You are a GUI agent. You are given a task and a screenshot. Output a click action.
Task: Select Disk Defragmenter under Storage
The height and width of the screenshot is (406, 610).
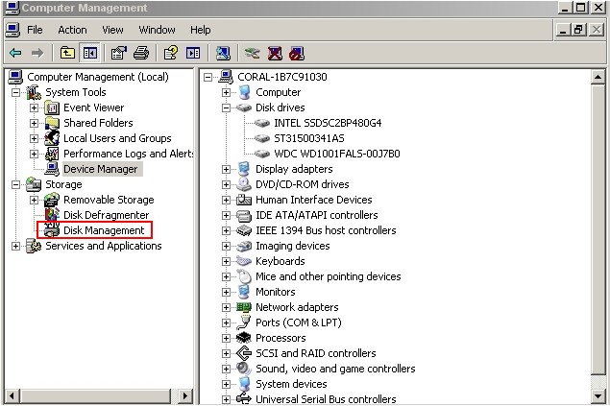click(x=106, y=215)
